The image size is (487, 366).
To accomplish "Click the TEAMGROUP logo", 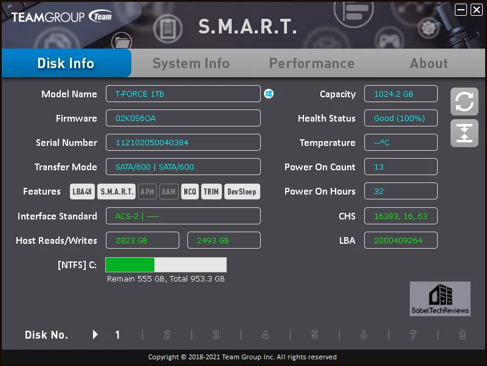I will tap(61, 17).
